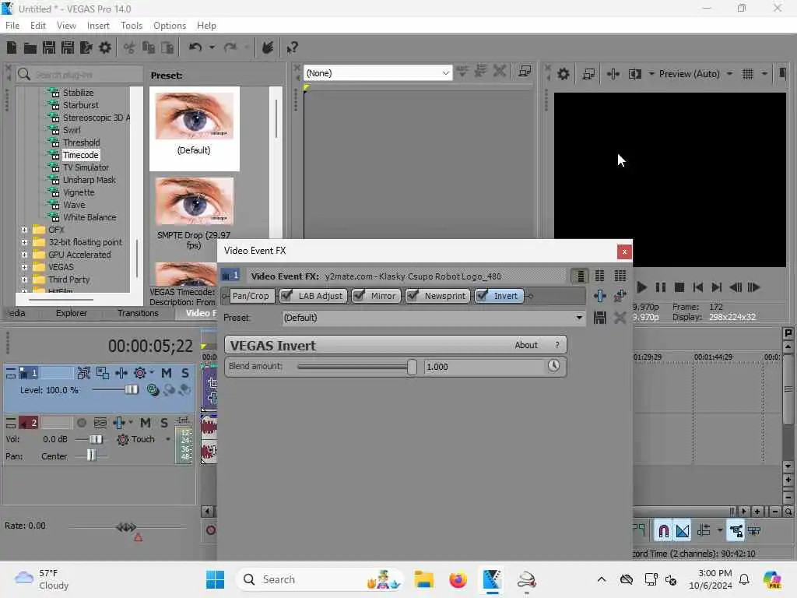Toggle the automatic crossfades icon
Image resolution: width=797 pixels, height=598 pixels.
[683, 531]
